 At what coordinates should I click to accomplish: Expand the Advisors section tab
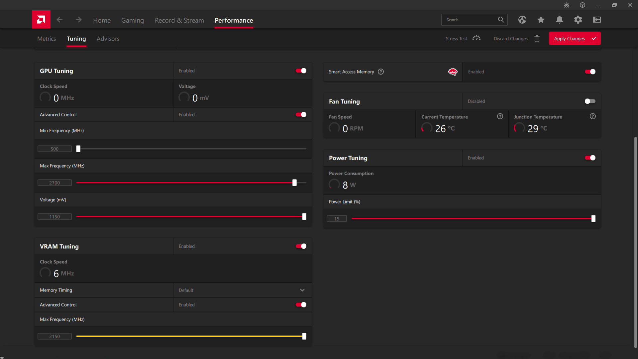pyautogui.click(x=108, y=39)
